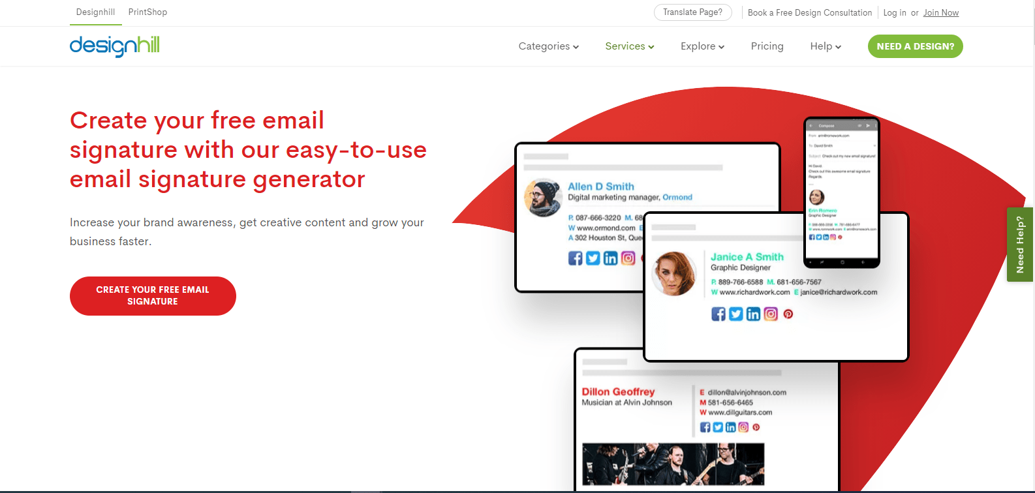Viewport: 1035px width, 493px height.
Task: Click Allen D Smith's profile photo
Action: tap(543, 198)
